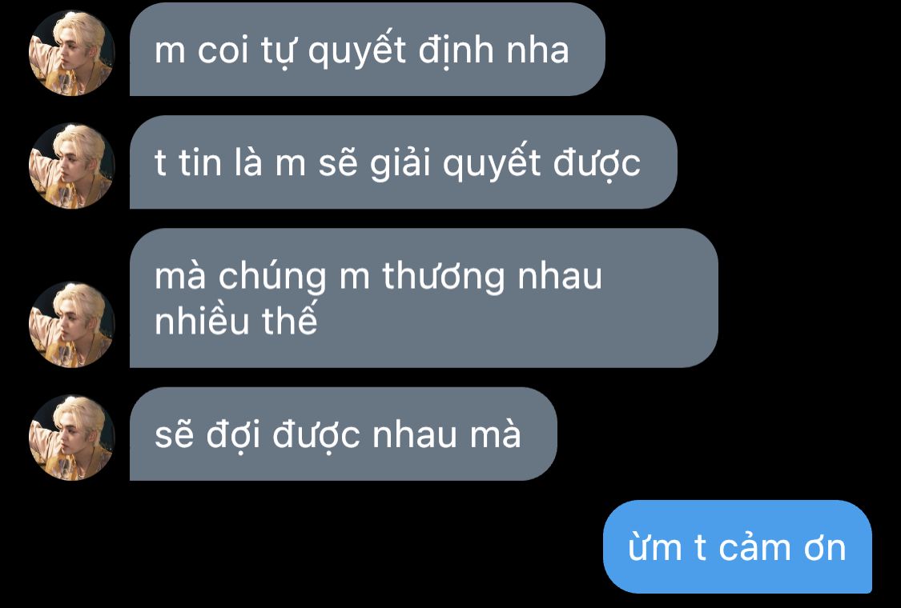Viewport: 901px width, 608px height.
Task: Open sender avatar beside "m coi tự quyết định nha"
Action: [72, 53]
